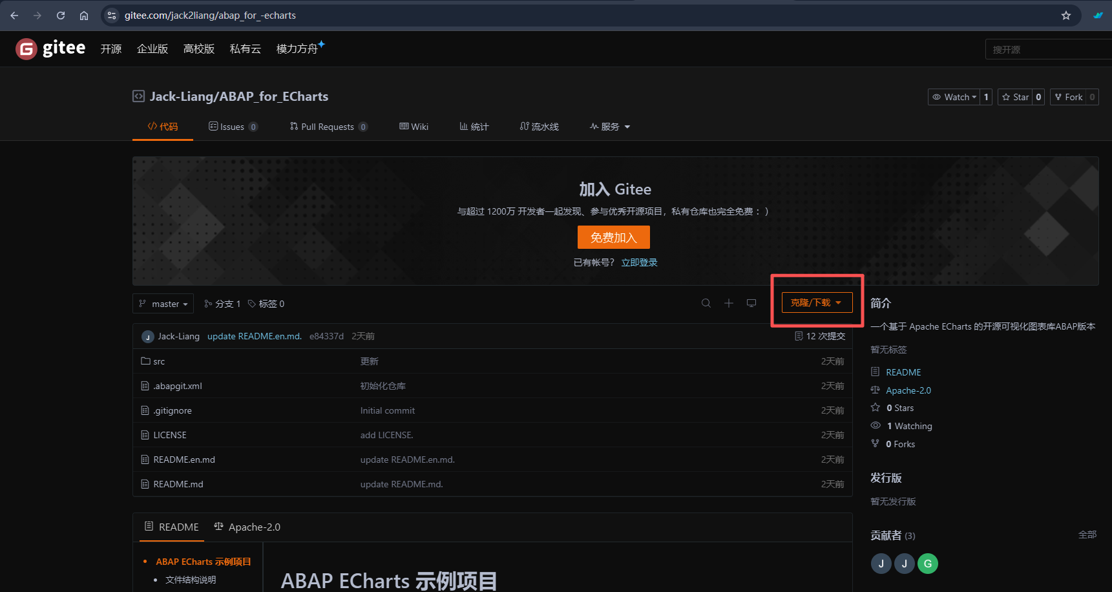Click search icon in file toolbar

[706, 303]
